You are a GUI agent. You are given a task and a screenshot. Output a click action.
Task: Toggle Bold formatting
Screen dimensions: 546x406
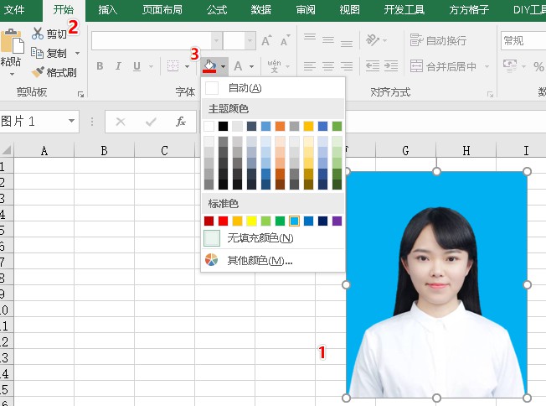pyautogui.click(x=100, y=66)
